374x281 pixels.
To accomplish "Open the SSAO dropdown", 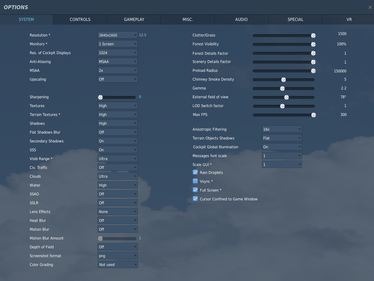I will (x=118, y=194).
